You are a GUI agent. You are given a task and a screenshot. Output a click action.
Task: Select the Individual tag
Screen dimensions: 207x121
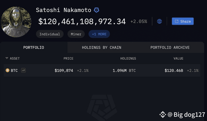[50, 34]
